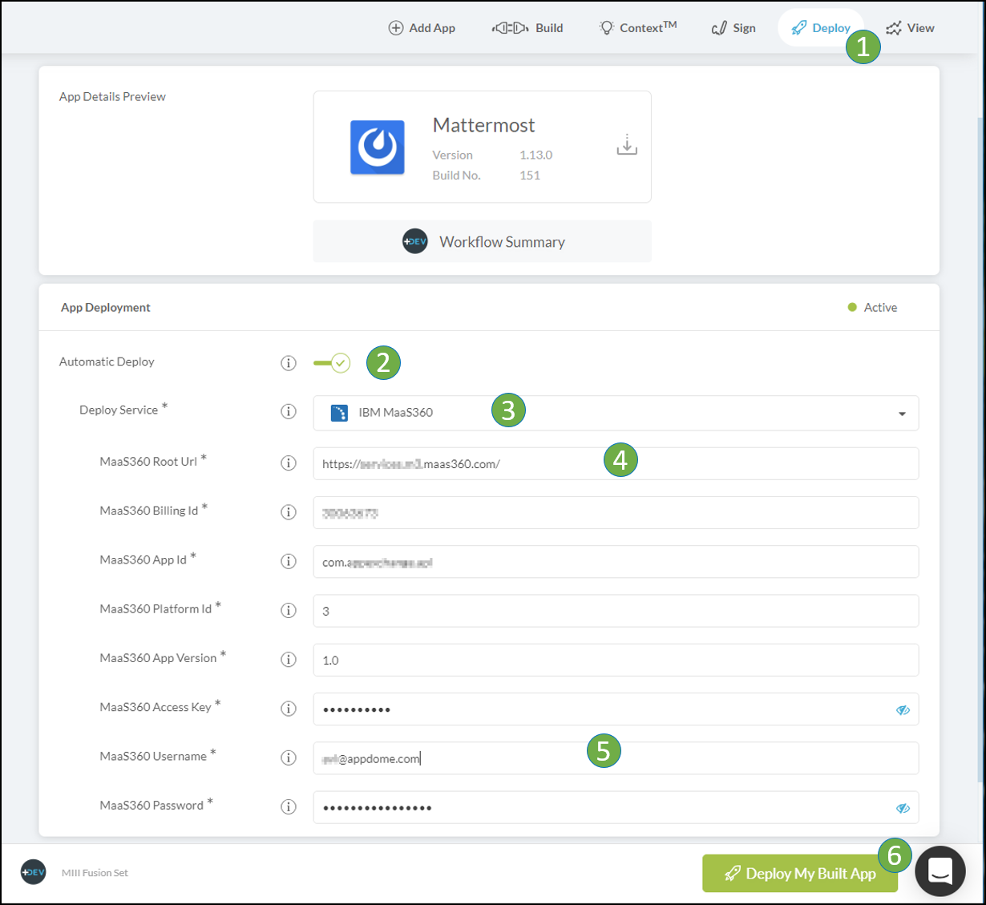Click the App Details Preview label
This screenshot has height=905, width=986.
(x=112, y=96)
